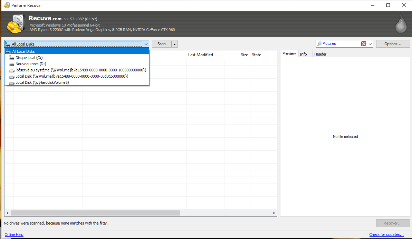This screenshot has width=412, height=239.
Task: Click the horizontal scrollbar thumb
Action: pos(95,213)
